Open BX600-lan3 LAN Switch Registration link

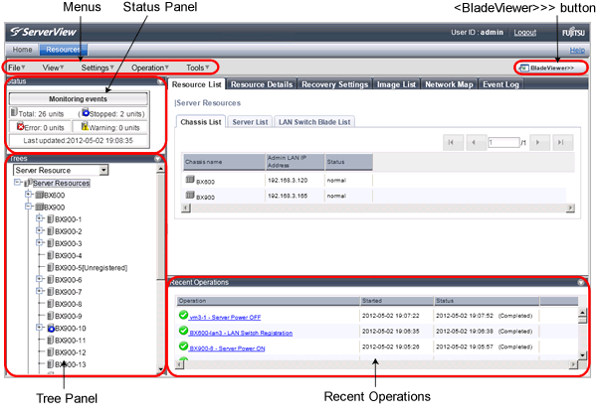[x=241, y=333]
